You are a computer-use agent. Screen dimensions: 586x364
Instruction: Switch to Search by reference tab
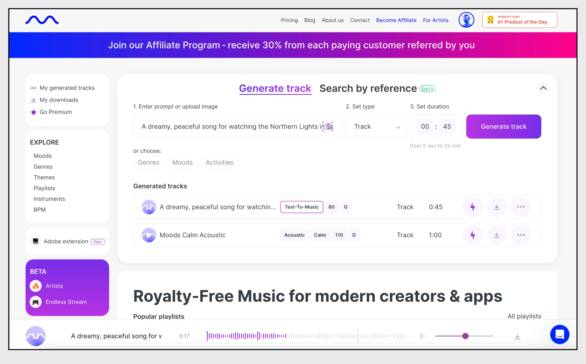(x=368, y=88)
